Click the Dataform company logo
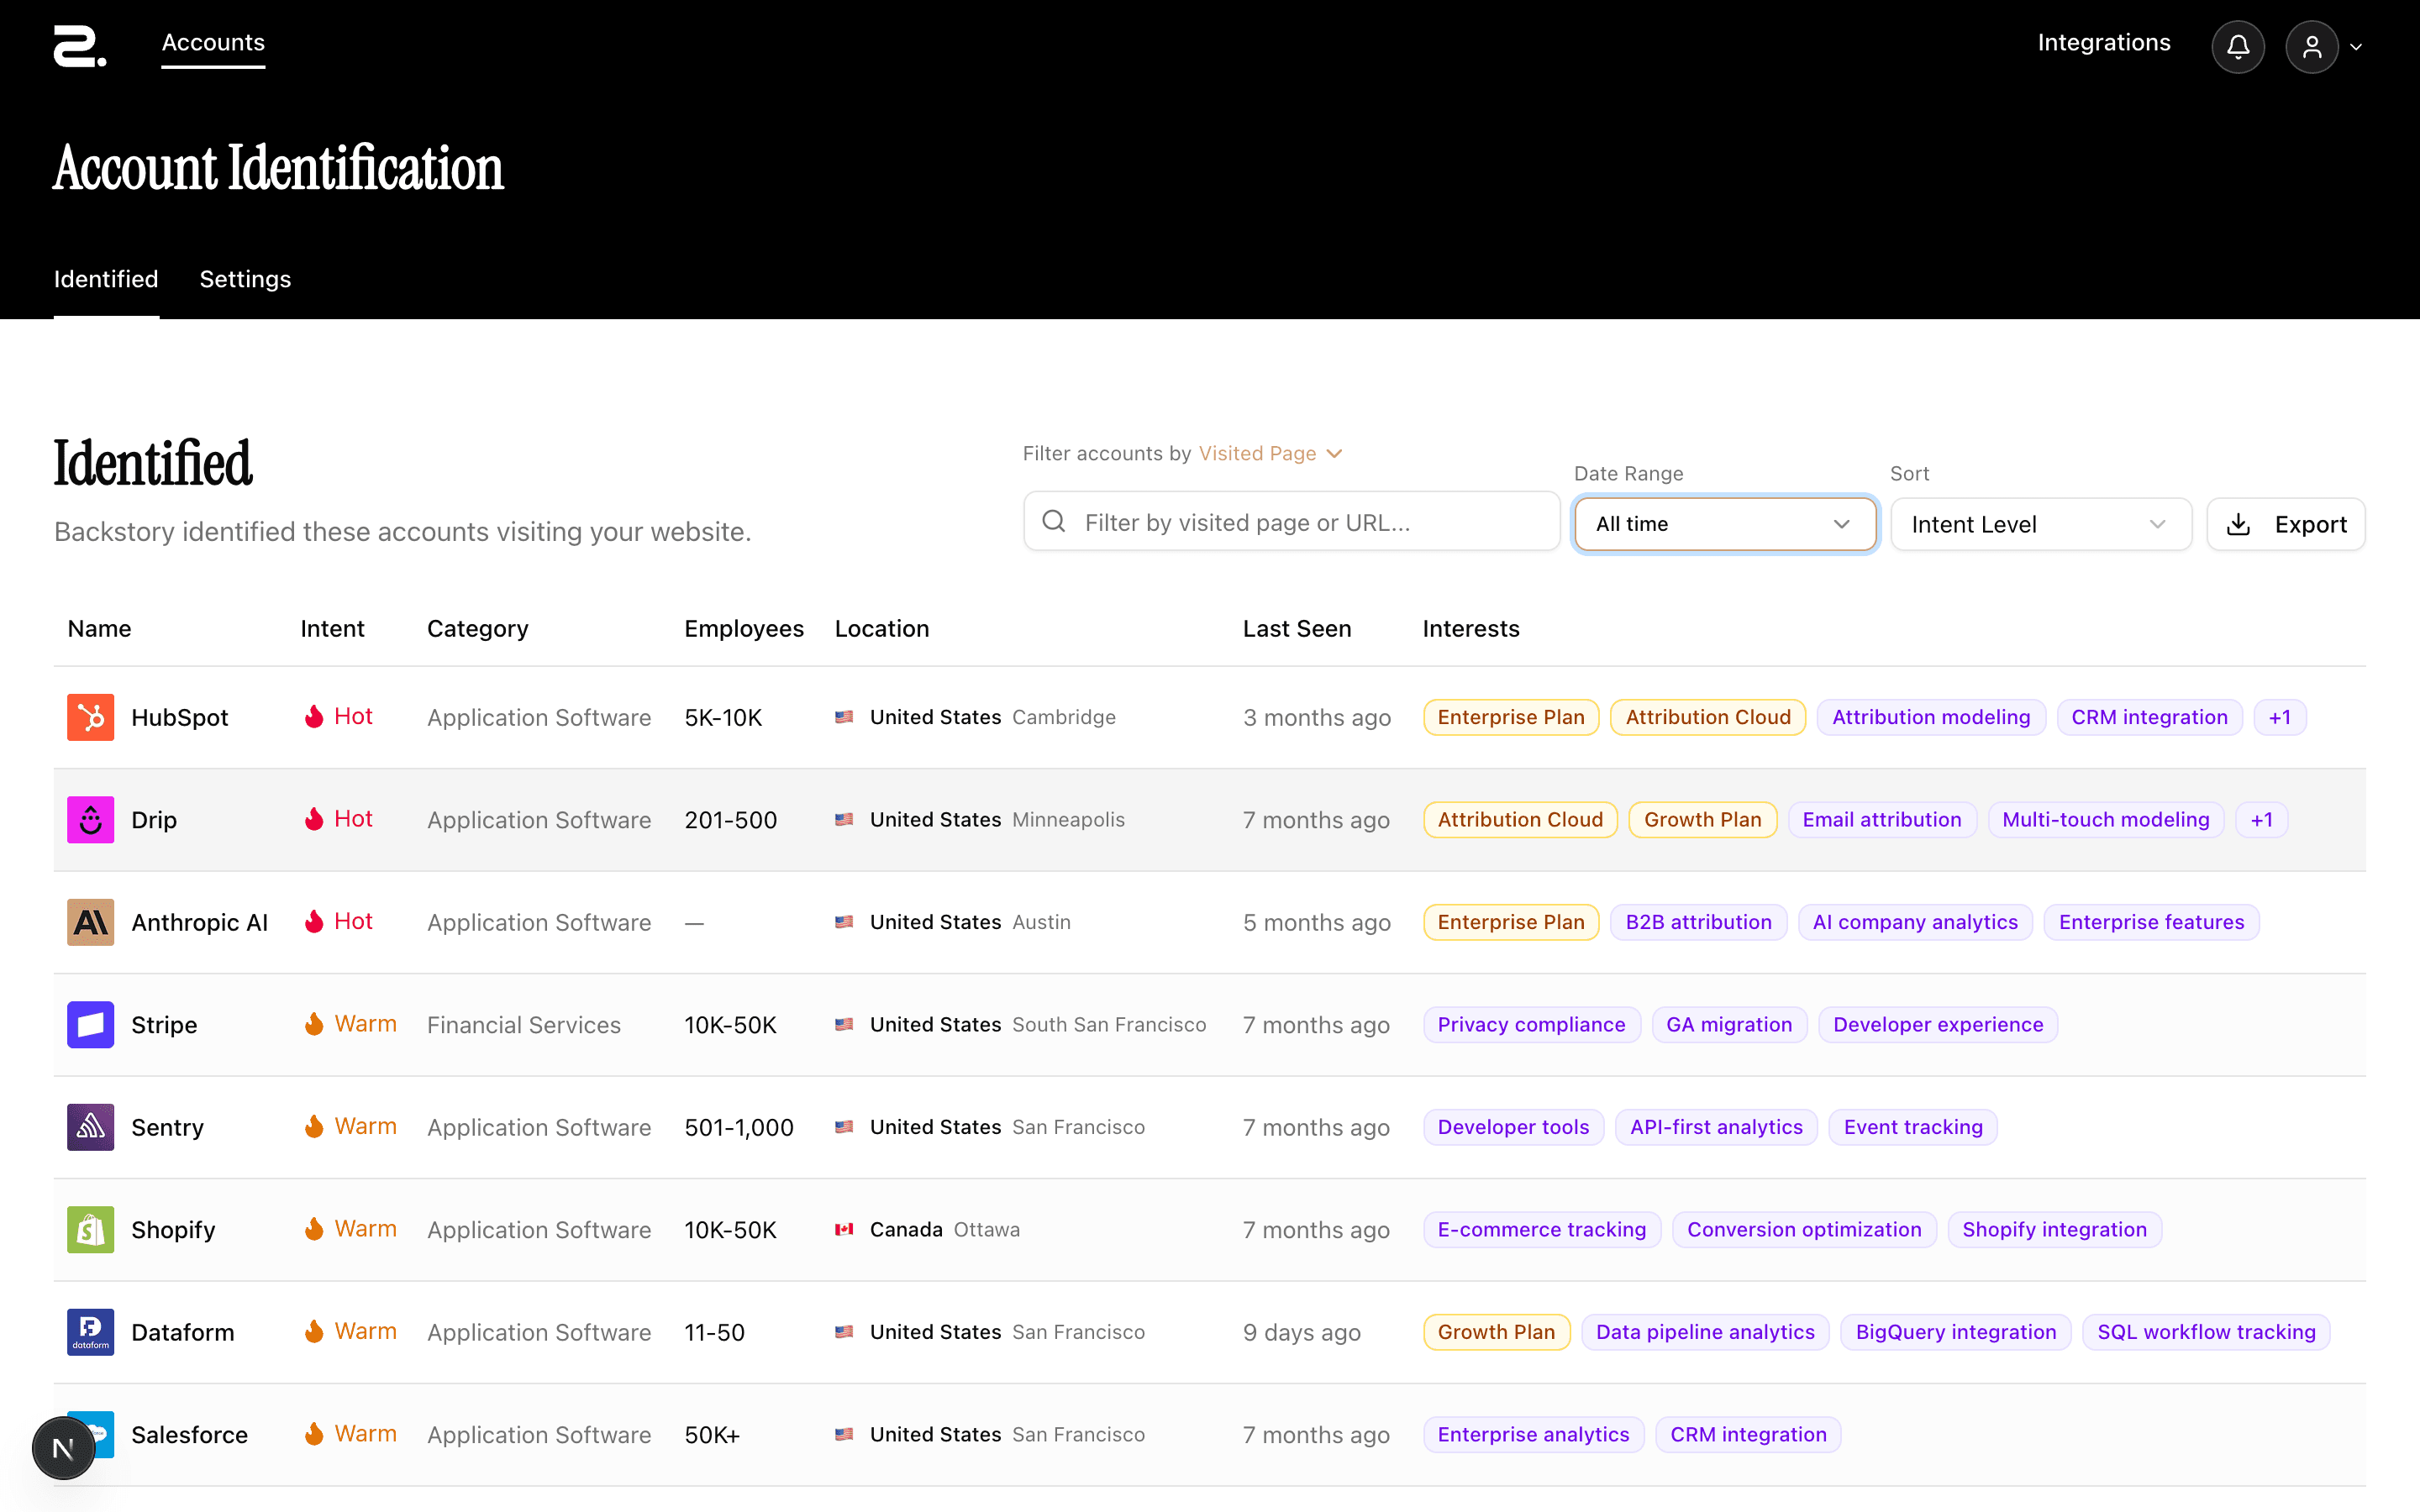Image resolution: width=2420 pixels, height=1512 pixels. click(x=90, y=1332)
